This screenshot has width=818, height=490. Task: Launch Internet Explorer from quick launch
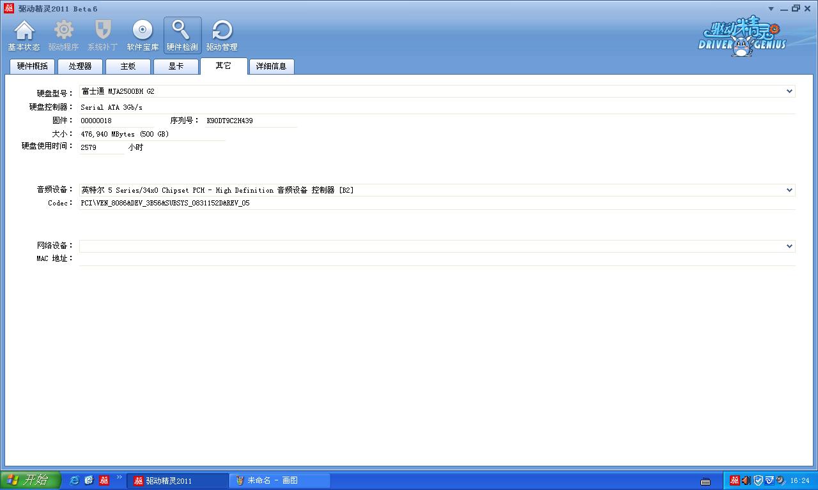click(74, 480)
